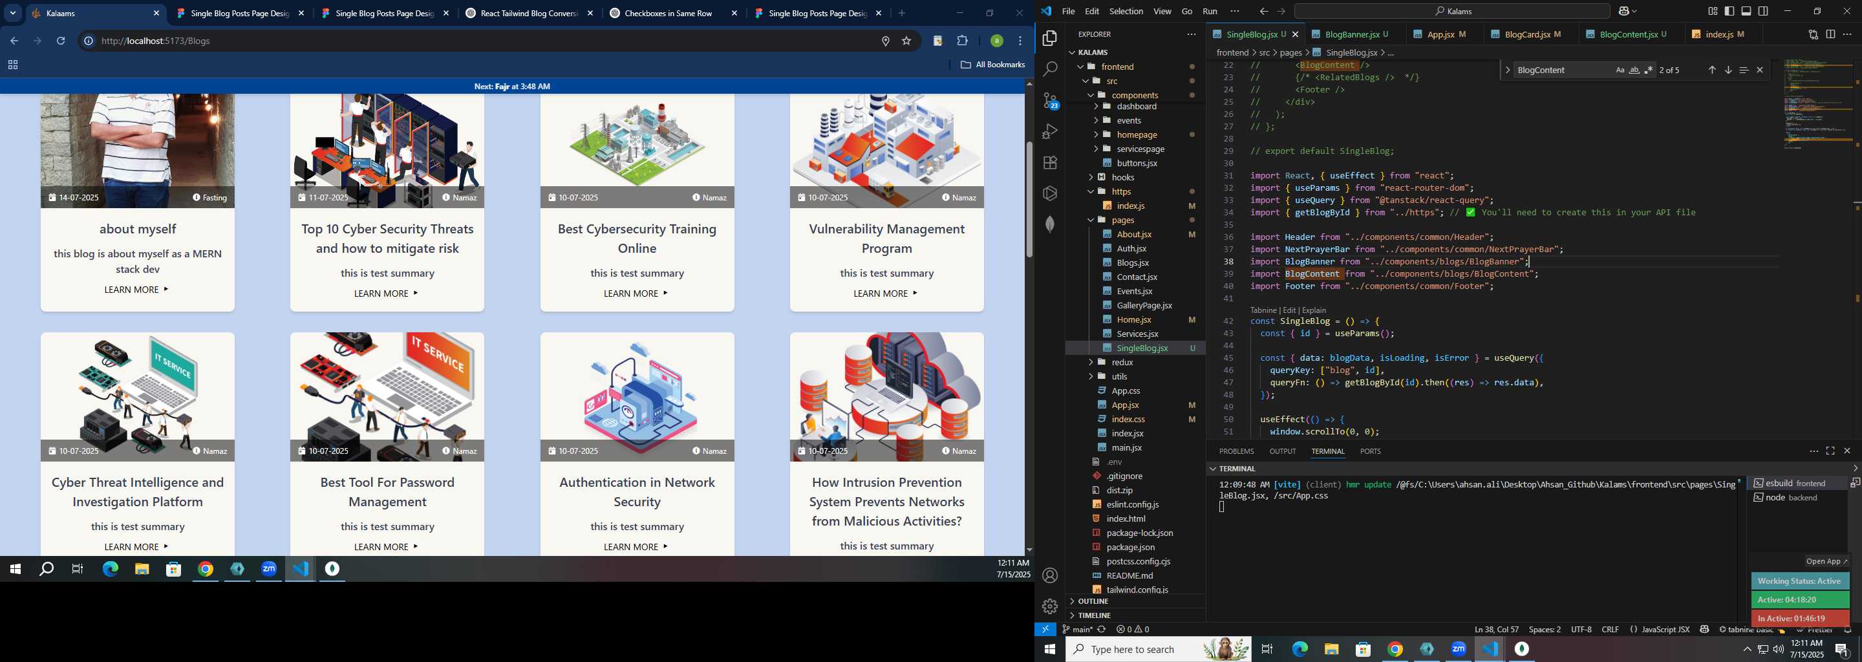1862x662 pixels.
Task: Open the Extensions view in VS Code
Action: (1049, 163)
